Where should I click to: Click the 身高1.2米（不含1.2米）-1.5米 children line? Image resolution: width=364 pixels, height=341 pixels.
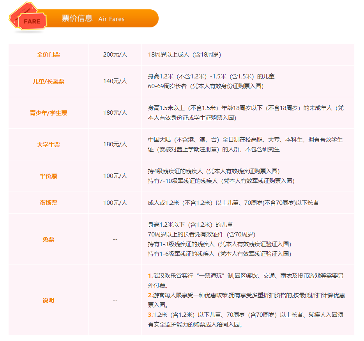(x=211, y=76)
